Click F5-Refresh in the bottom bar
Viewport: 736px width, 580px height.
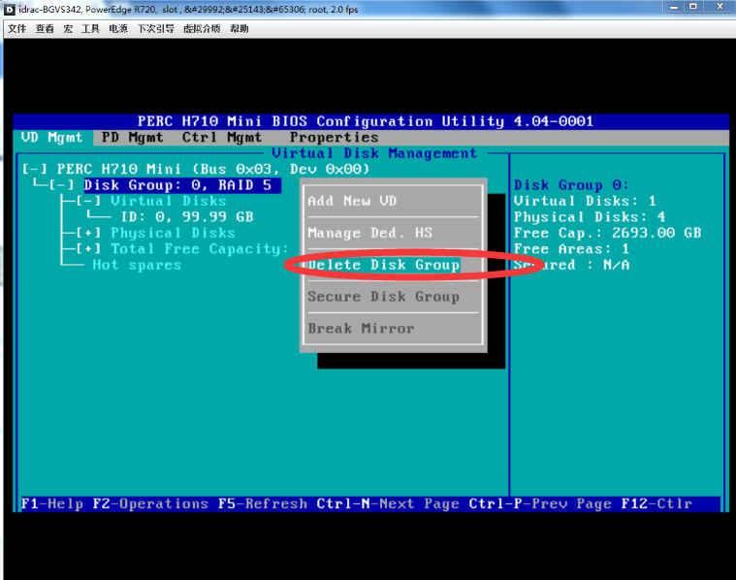pos(263,504)
